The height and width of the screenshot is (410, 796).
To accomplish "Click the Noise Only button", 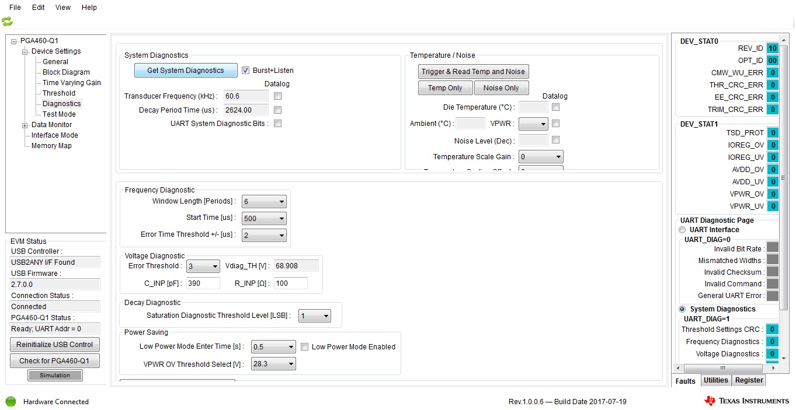I will 501,88.
